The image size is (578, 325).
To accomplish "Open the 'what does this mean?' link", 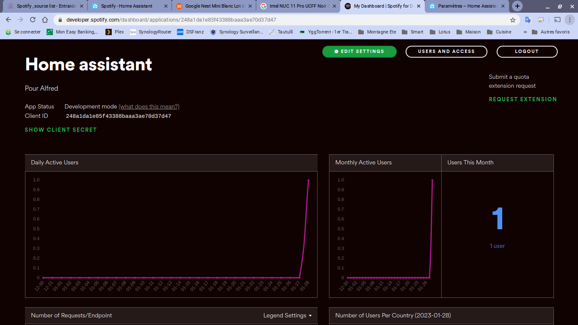I will point(149,106).
